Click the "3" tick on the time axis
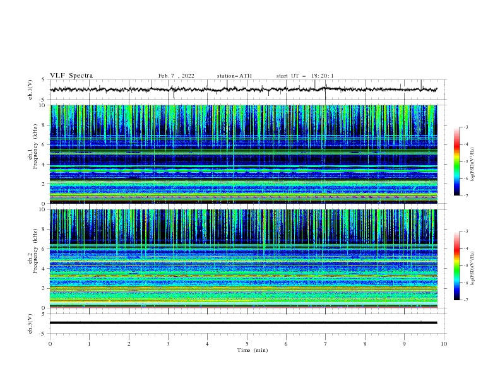This screenshot has height=386, width=500. click(168, 344)
